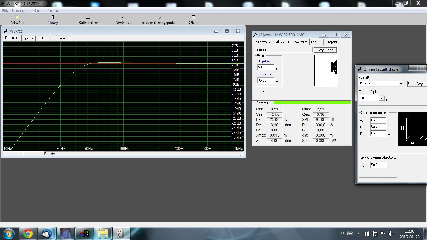Viewport: 427px width, 240px height.
Task: Open the Kalkulator tool icon
Action: [88, 17]
